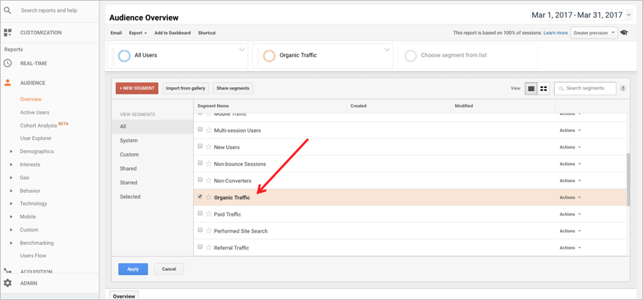Image resolution: width=643 pixels, height=300 pixels.
Task: Open the Greater precision dropdown
Action: (594, 33)
